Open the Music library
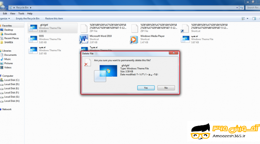Viewport: 260px width, 144px height. tap(8, 59)
